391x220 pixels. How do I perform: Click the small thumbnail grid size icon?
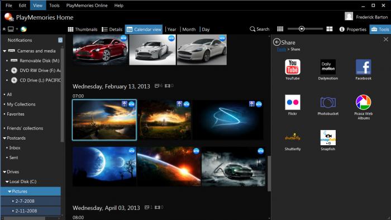[x=280, y=29]
